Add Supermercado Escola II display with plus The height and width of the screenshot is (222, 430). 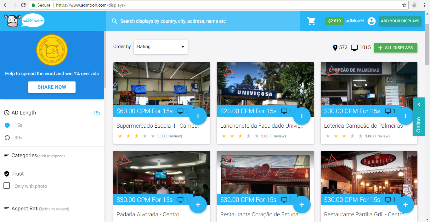(198, 116)
